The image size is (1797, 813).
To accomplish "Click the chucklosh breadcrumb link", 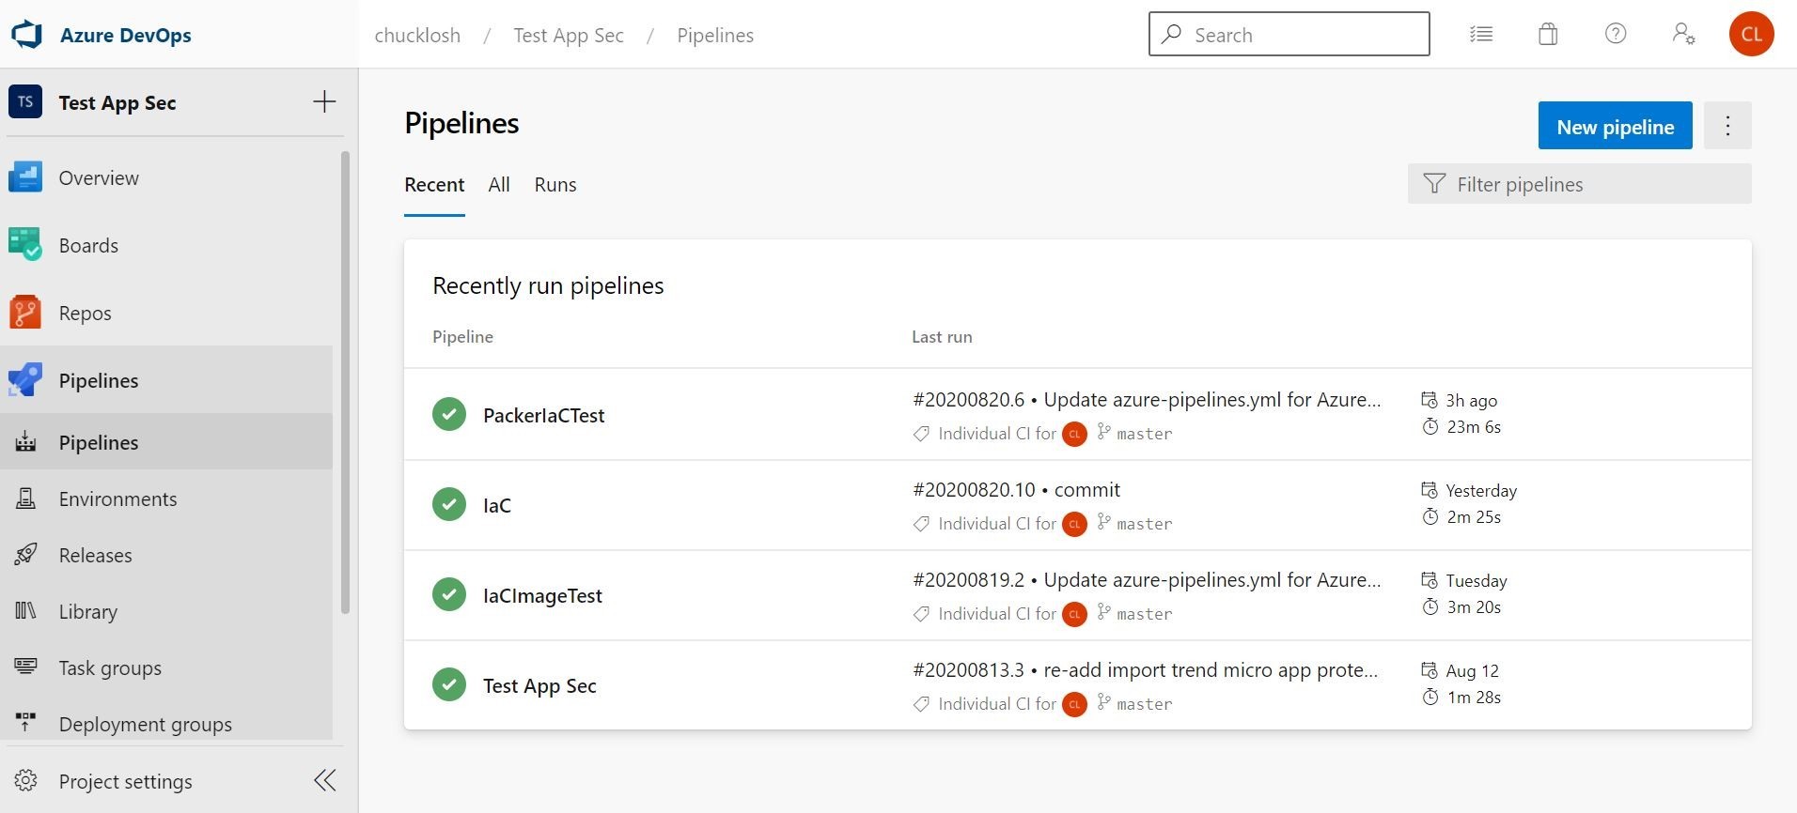I will pyautogui.click(x=417, y=36).
